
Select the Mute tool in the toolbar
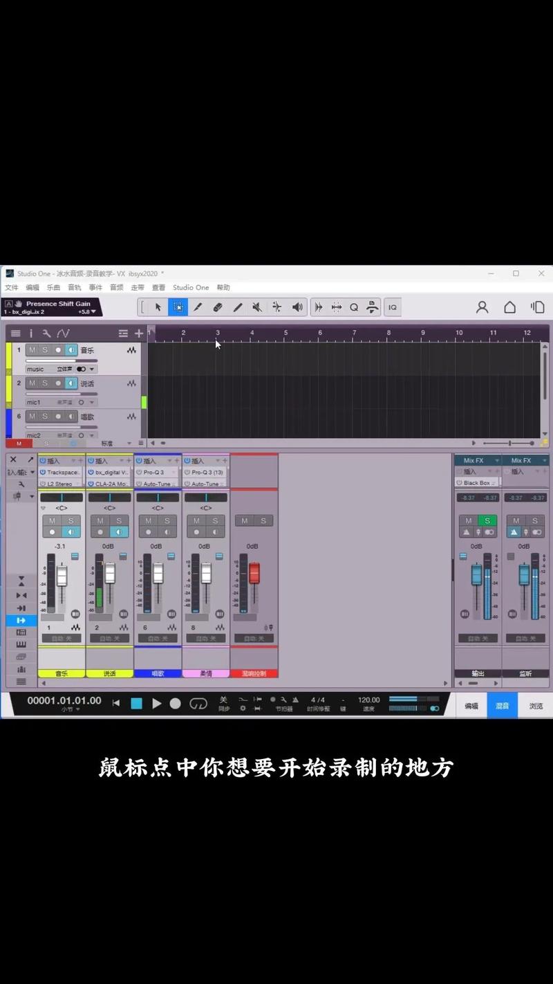tap(256, 307)
